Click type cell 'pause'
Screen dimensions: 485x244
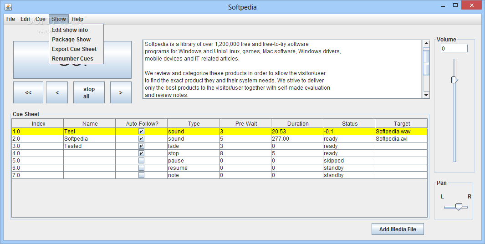194,161
